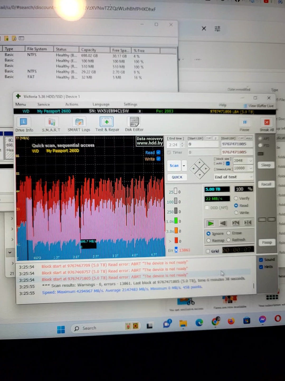The width and height of the screenshot is (285, 381).
Task: Click the Scan button
Action: [x=174, y=166]
